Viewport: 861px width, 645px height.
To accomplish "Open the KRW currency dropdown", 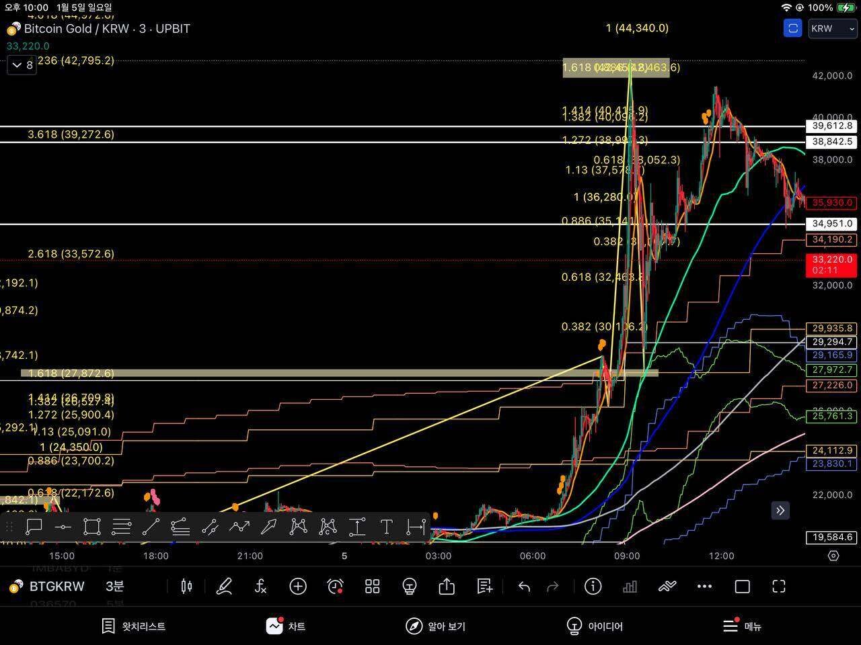I will [832, 28].
